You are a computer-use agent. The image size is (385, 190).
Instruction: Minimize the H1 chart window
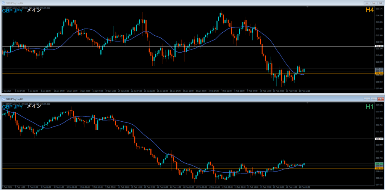[x=366, y=98]
